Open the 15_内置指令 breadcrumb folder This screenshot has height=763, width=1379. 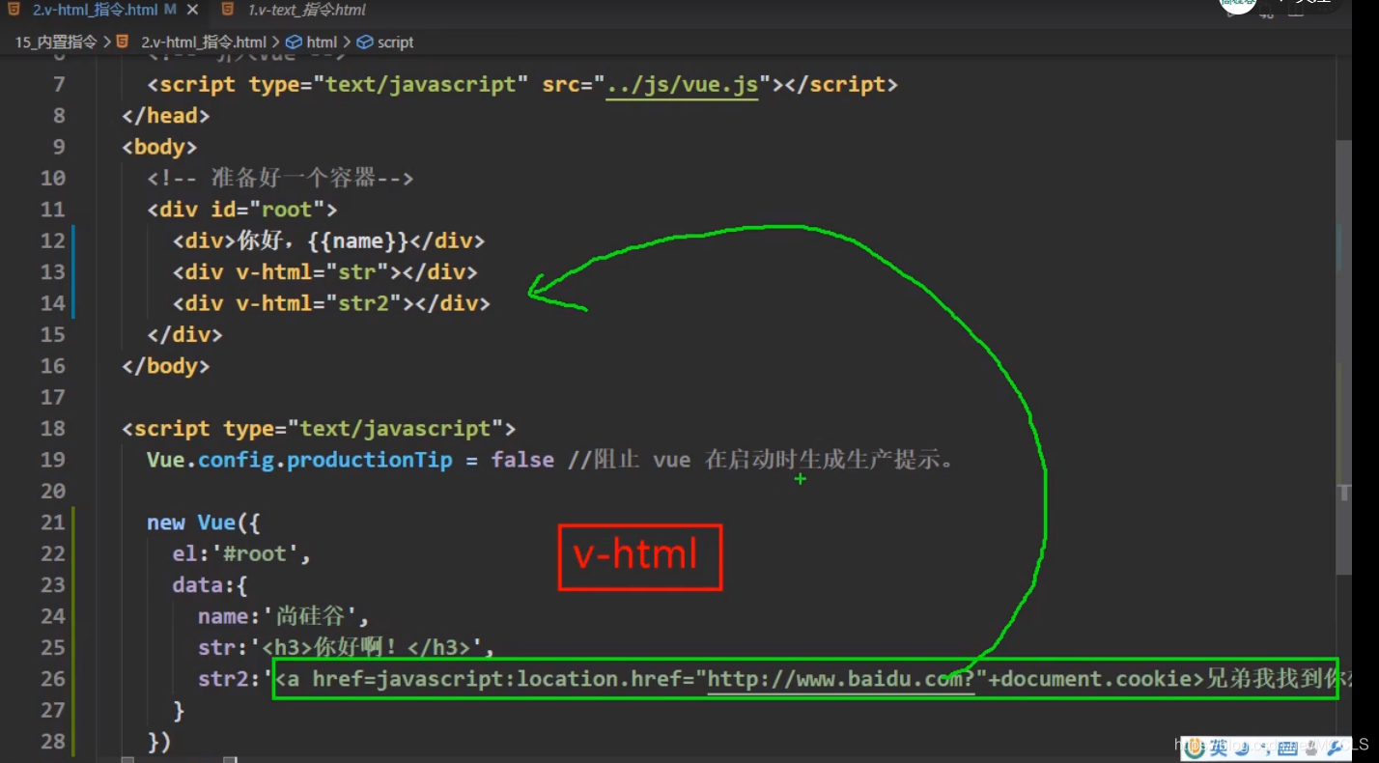[56, 42]
